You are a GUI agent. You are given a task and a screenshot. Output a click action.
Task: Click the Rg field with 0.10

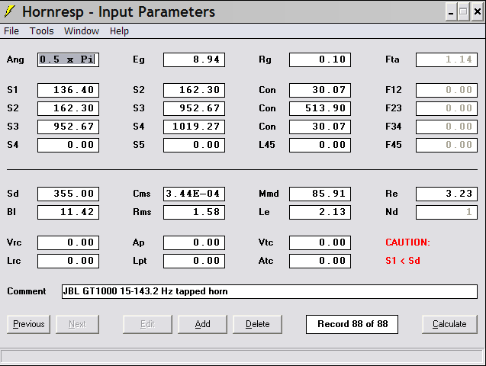coord(320,59)
